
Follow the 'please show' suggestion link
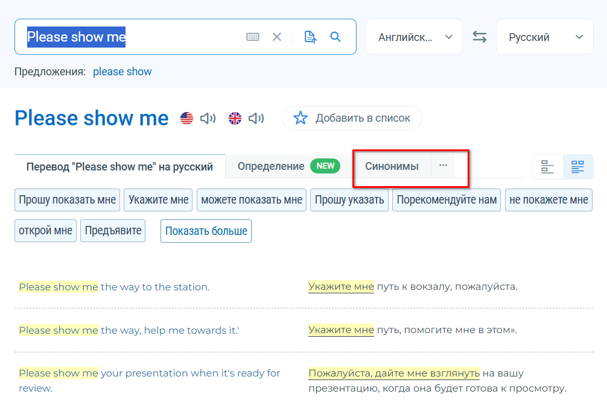coord(122,72)
